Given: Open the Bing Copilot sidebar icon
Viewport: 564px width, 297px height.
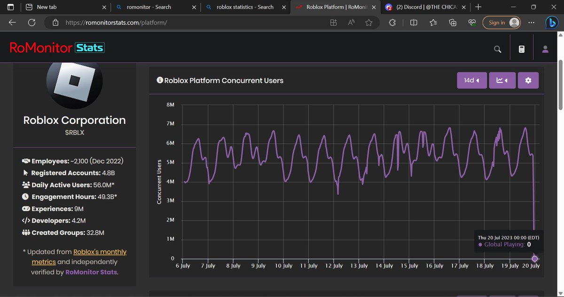Looking at the screenshot, I should [x=553, y=23].
